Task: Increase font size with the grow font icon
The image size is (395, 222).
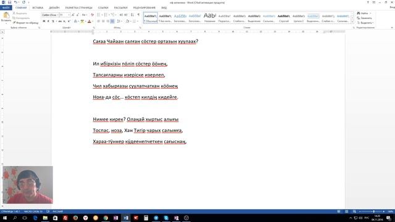Action: [73, 15]
